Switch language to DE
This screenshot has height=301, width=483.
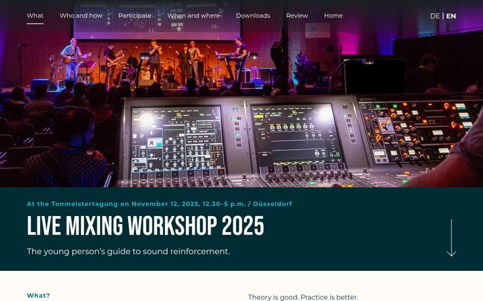pyautogui.click(x=435, y=16)
